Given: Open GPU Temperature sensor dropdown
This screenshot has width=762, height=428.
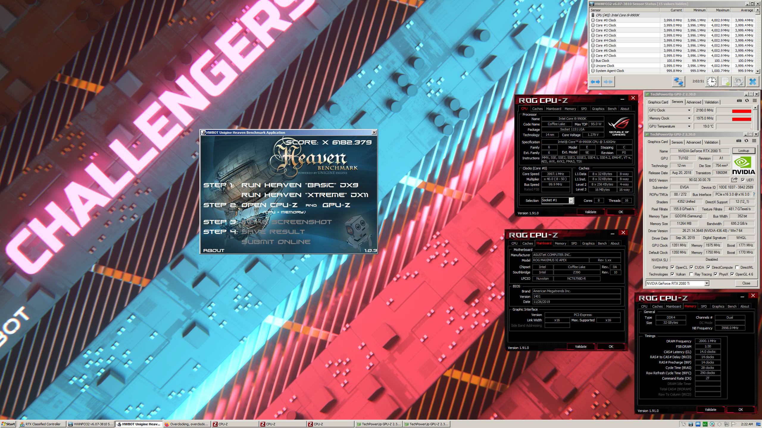Looking at the screenshot, I should 689,126.
